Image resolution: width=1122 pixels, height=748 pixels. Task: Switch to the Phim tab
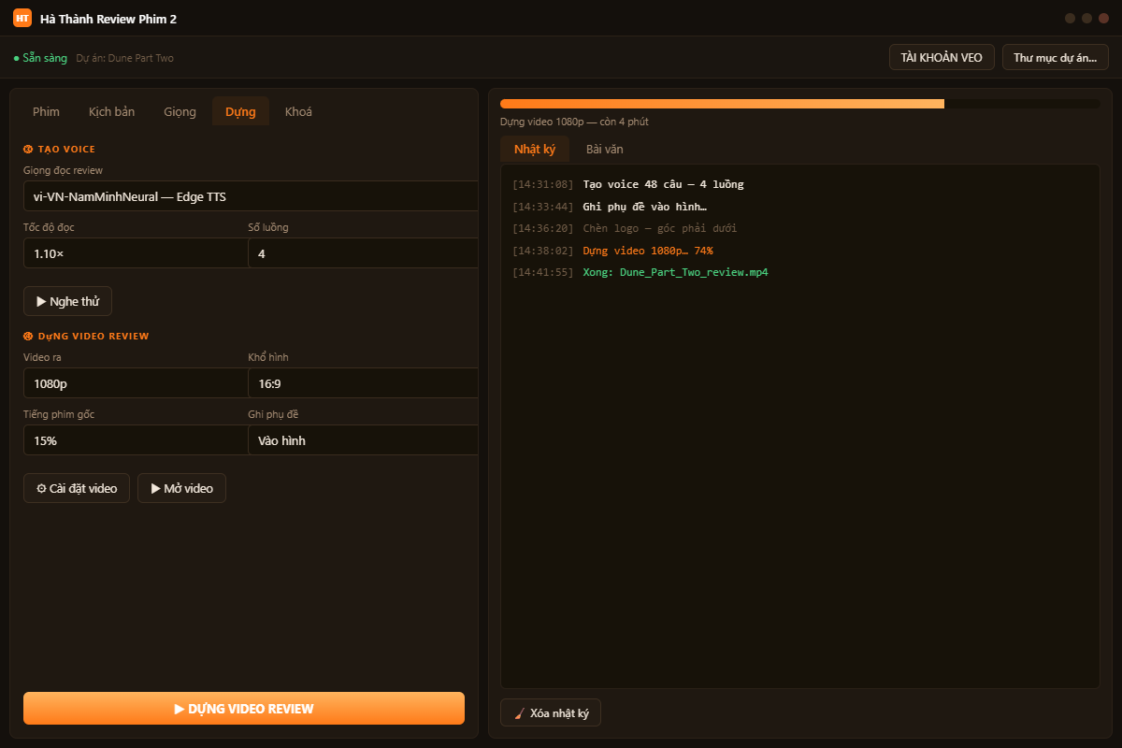[x=46, y=111]
